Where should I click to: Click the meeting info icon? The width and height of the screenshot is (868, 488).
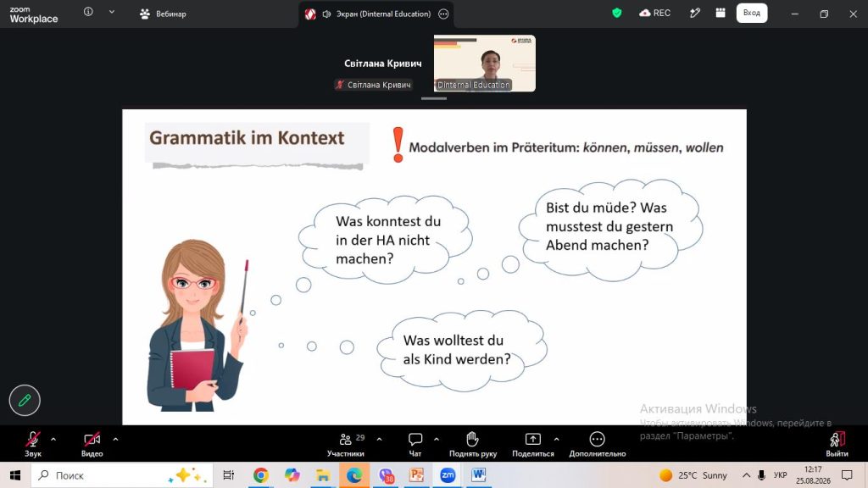pos(88,12)
